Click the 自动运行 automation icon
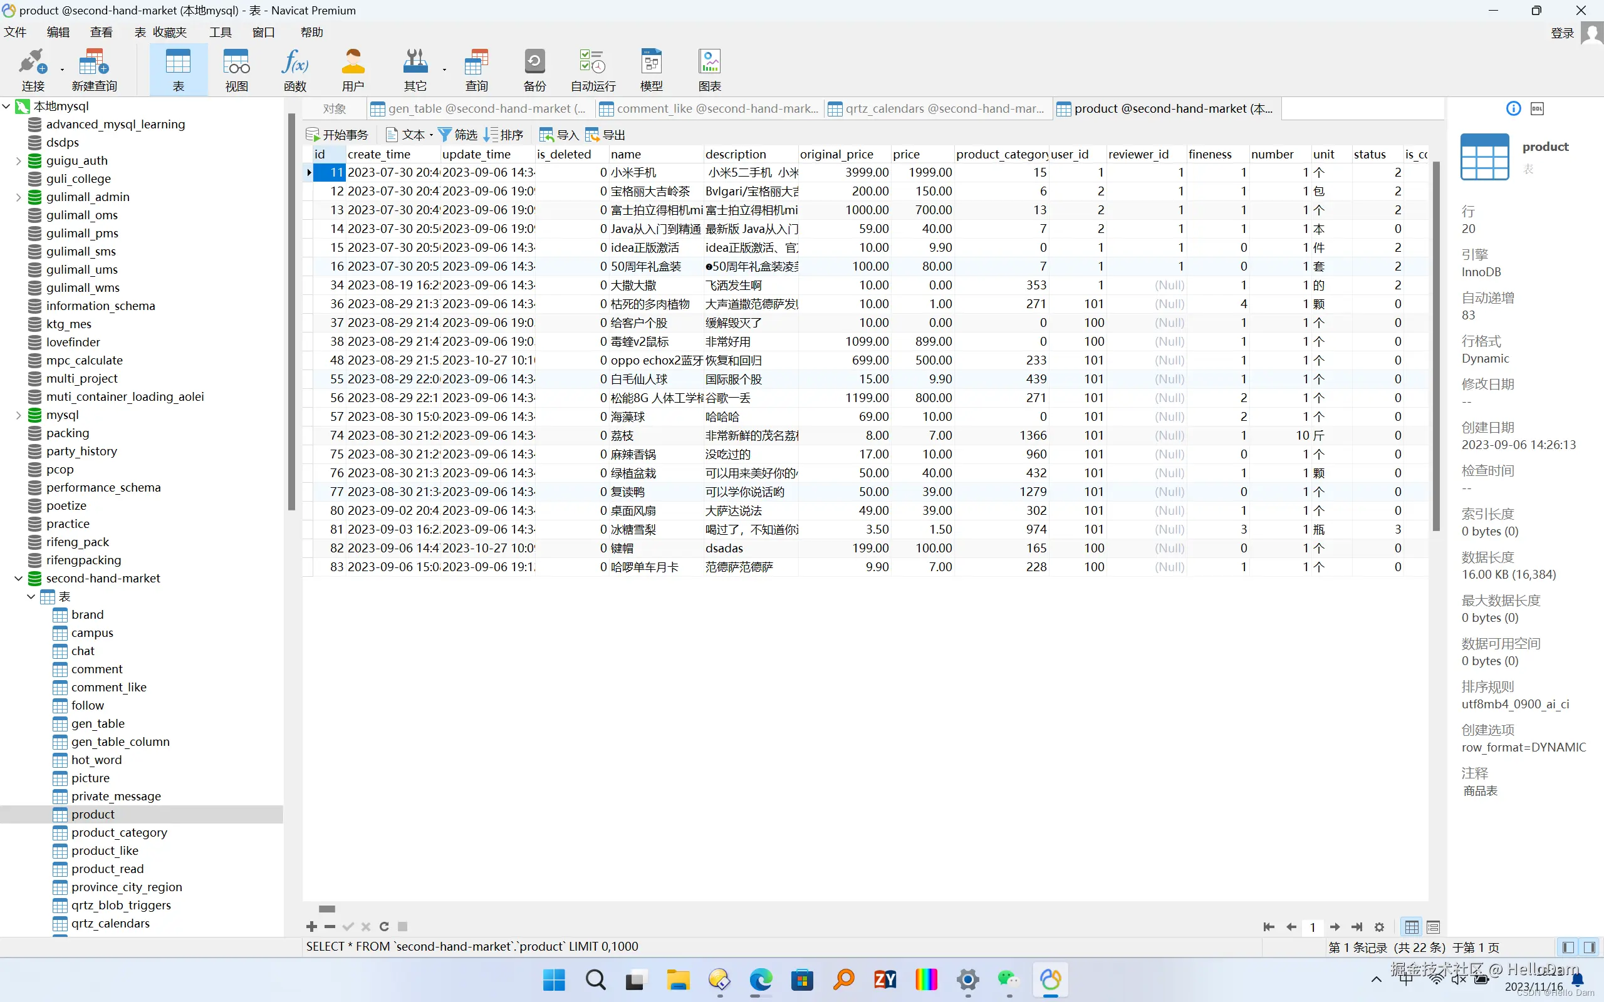Screen dimensions: 1604x1002 coord(593,69)
